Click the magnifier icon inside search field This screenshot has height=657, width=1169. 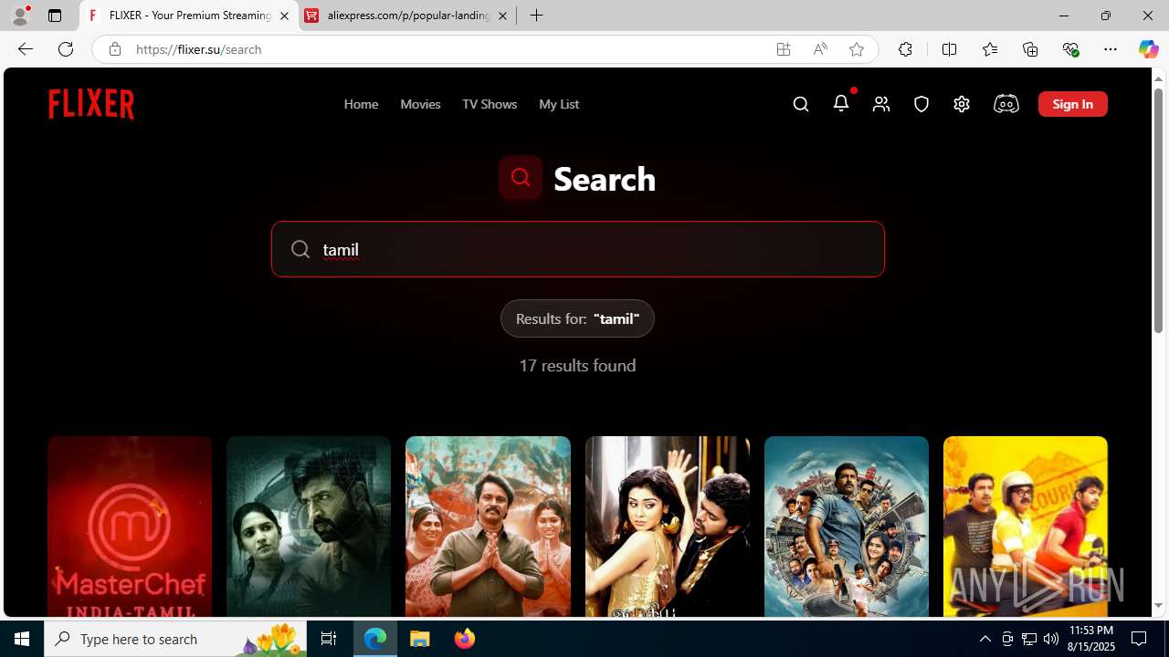pyautogui.click(x=300, y=249)
